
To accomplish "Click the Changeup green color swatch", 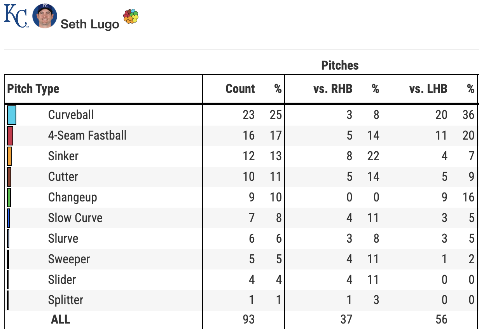I will click(x=9, y=198).
